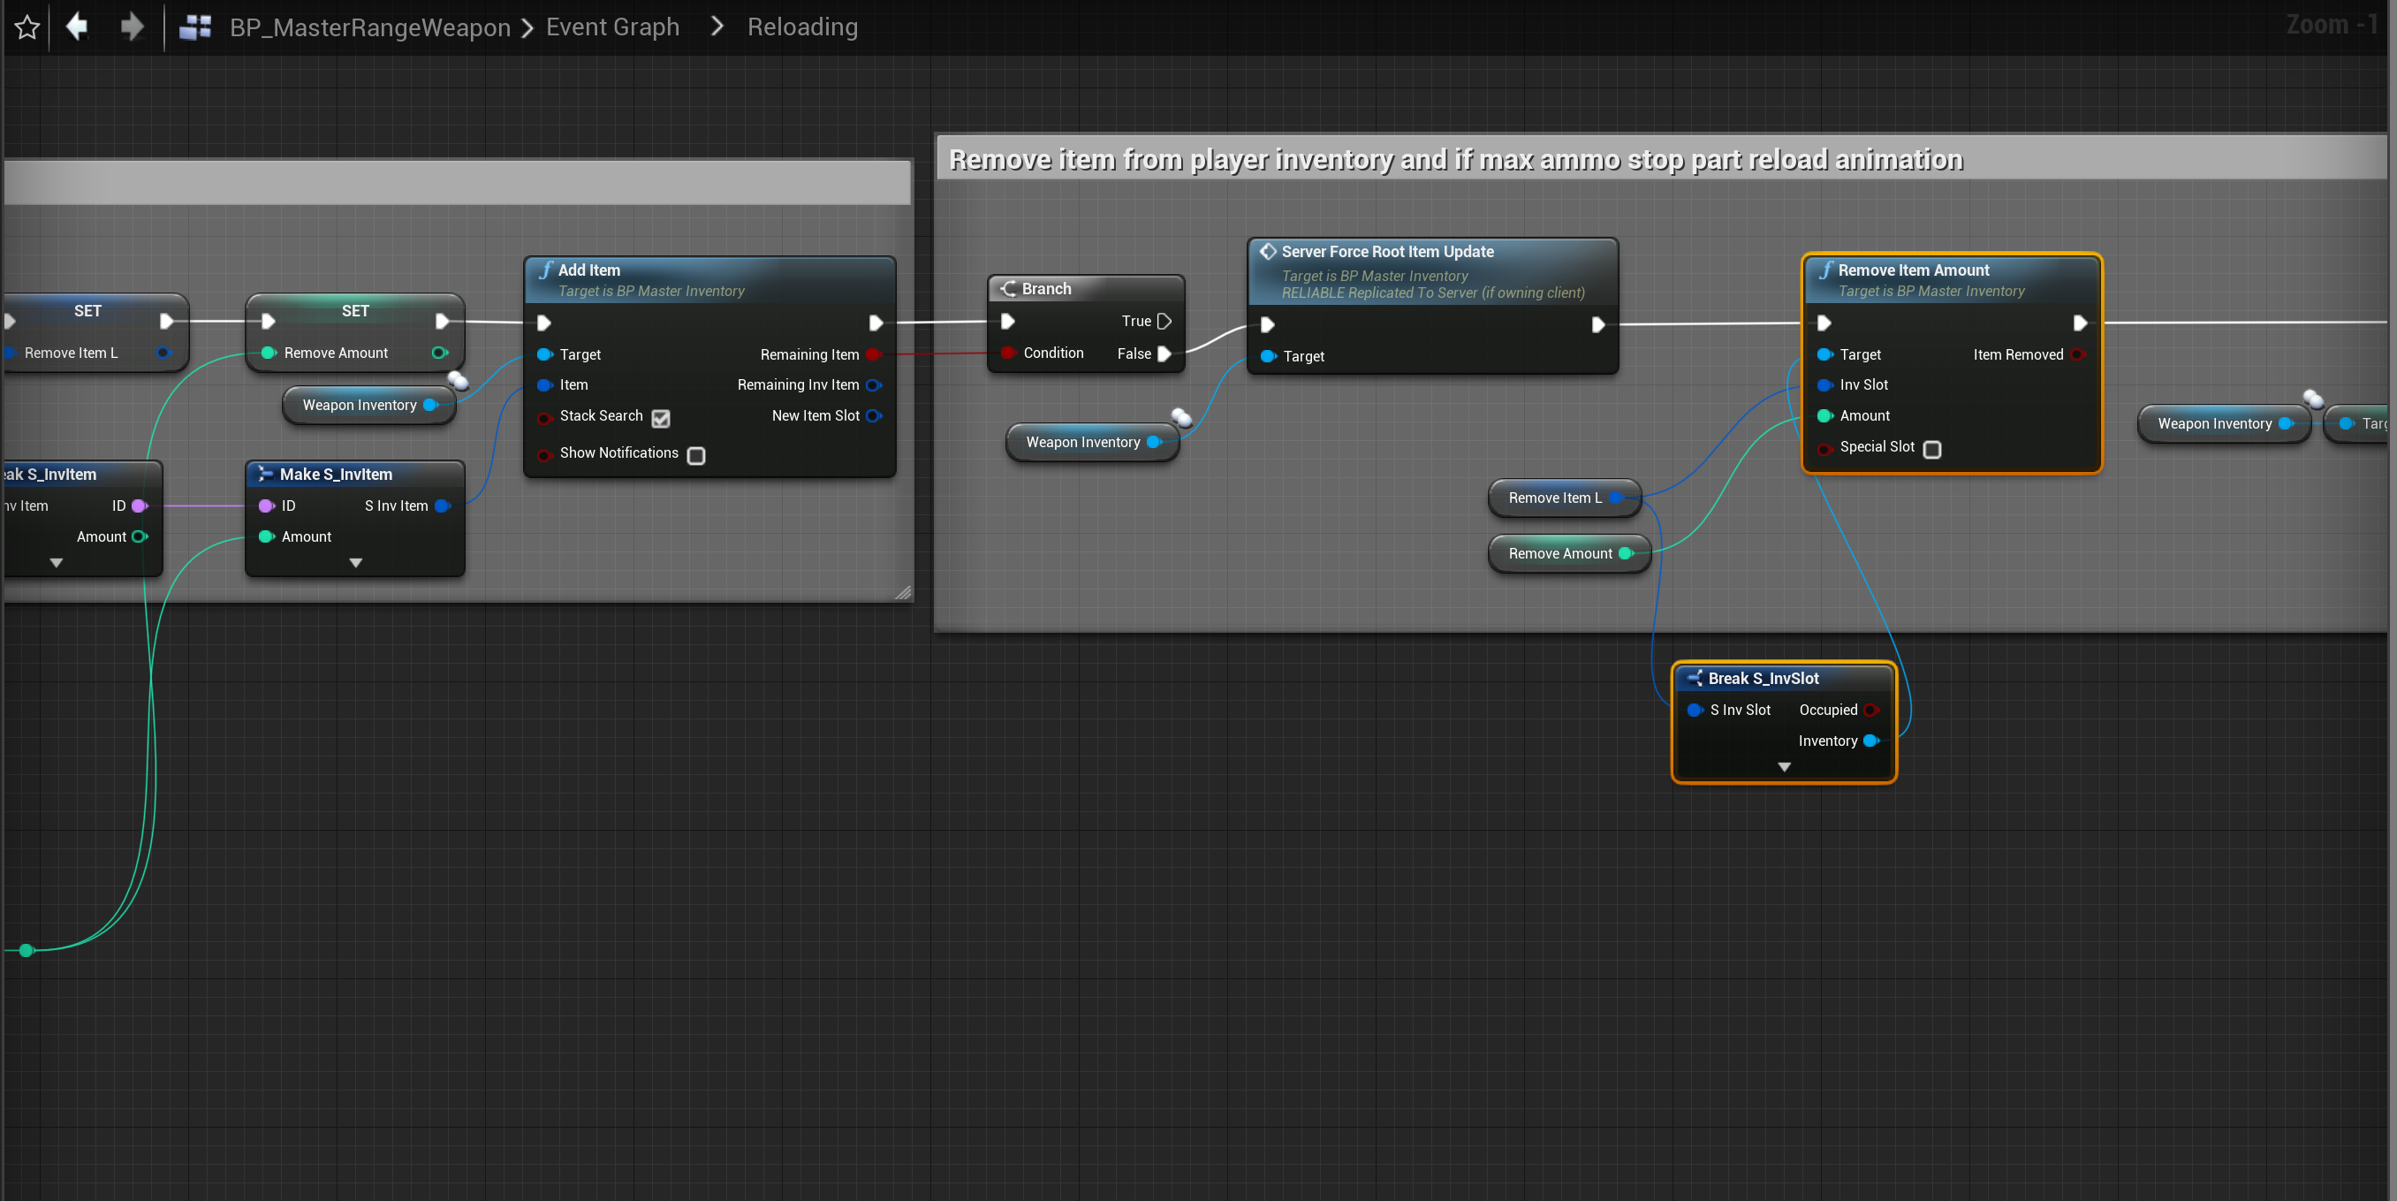Click the Server Force Root Item Update event icon

pyautogui.click(x=1267, y=251)
